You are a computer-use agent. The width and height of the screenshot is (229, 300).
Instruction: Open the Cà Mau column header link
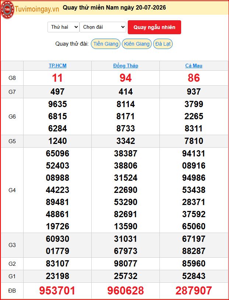click(194, 66)
